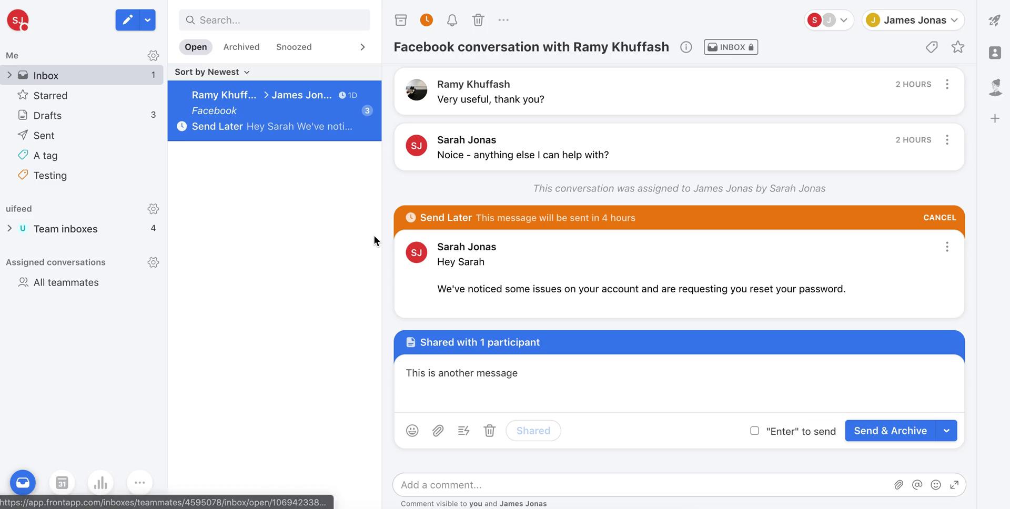Image resolution: width=1010 pixels, height=509 pixels.
Task: Click the conversation info icon
Action: pyautogui.click(x=686, y=47)
